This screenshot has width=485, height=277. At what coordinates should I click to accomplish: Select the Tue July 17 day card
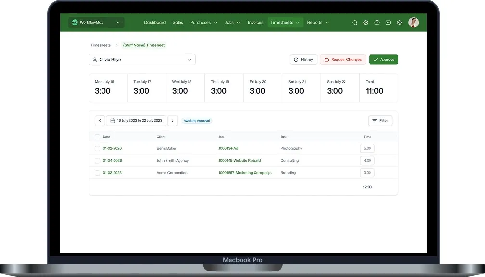coord(147,88)
